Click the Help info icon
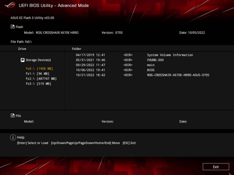 click(13, 137)
